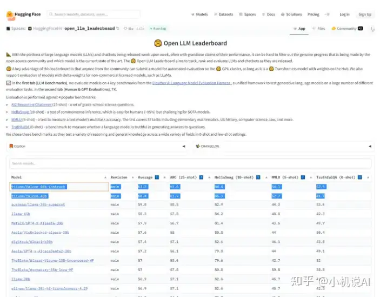Go to the Pricing page
The width and height of the screenshot is (380, 297).
coord(314,15)
